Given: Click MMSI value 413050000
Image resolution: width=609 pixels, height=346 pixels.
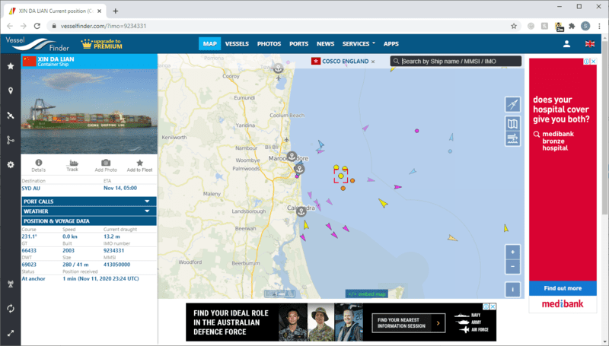Looking at the screenshot, I should (116, 265).
